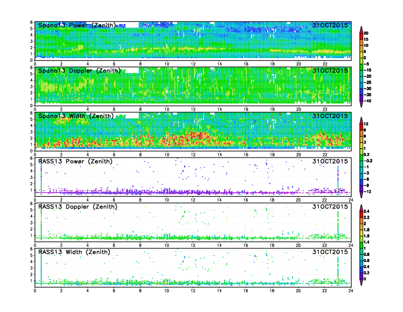This screenshot has height=312, width=403.
Task: Click the "20" label on the top colorbar
Action: (x=366, y=33)
